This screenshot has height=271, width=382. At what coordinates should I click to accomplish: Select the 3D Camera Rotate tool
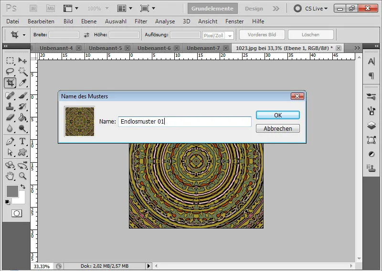(22, 165)
